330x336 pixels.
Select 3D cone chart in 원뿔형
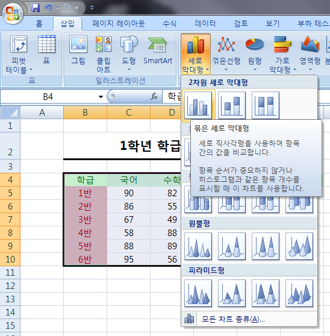point(299,246)
